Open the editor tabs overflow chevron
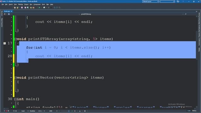201x113 pixels. pos(197,11)
